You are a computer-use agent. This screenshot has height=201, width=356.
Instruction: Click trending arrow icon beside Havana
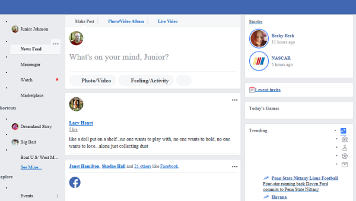pyautogui.click(x=266, y=197)
